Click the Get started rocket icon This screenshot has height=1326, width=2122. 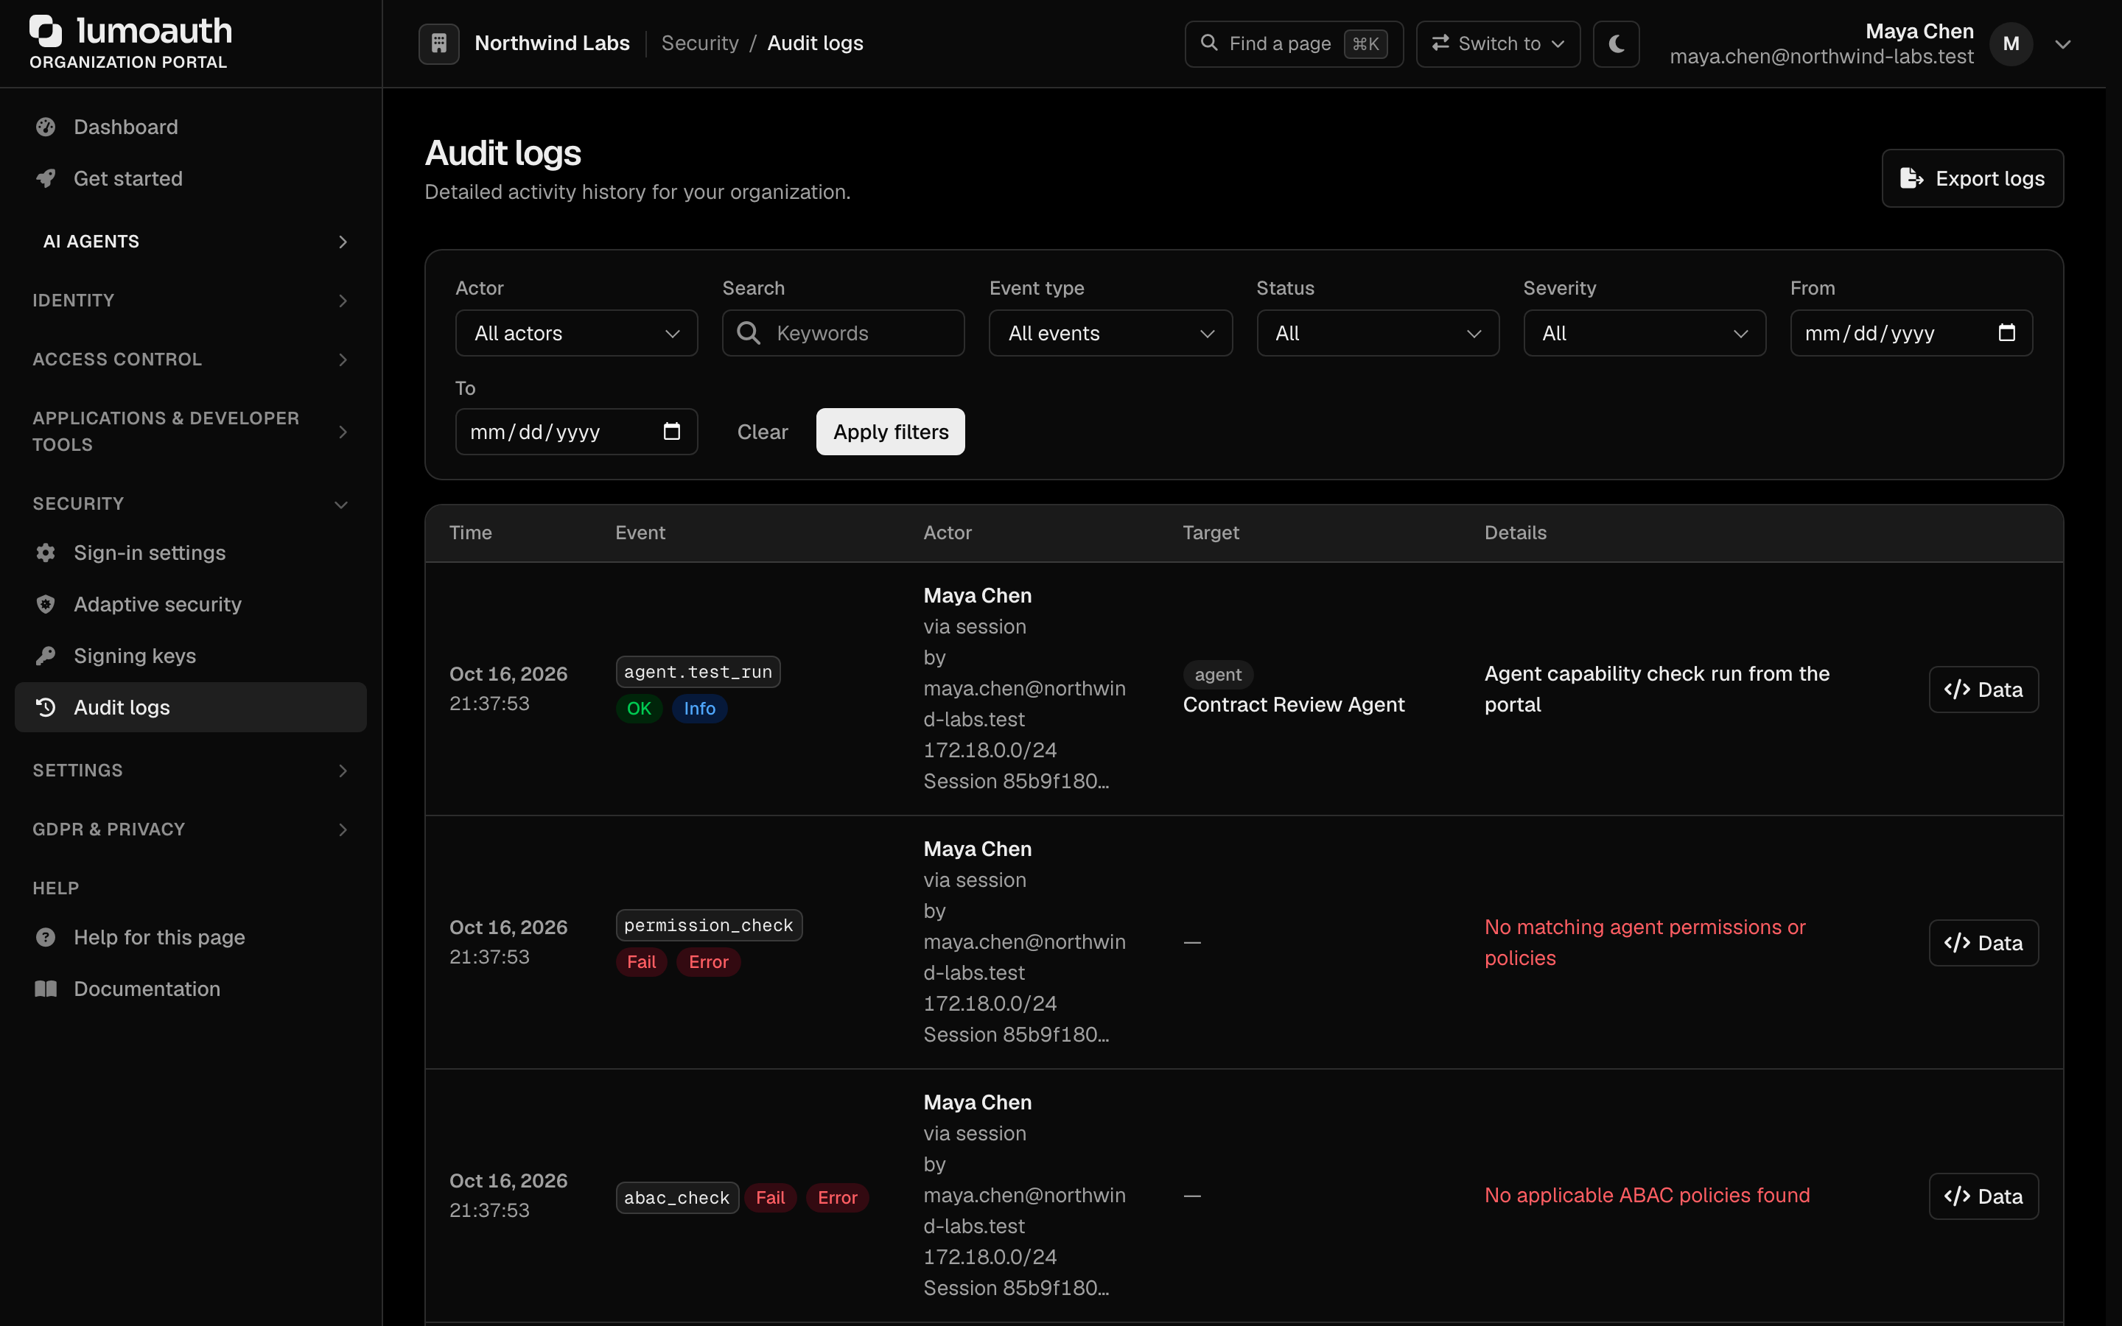click(46, 178)
